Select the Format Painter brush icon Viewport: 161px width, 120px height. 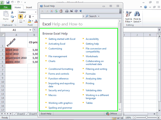pyautogui.click(x=12, y=21)
